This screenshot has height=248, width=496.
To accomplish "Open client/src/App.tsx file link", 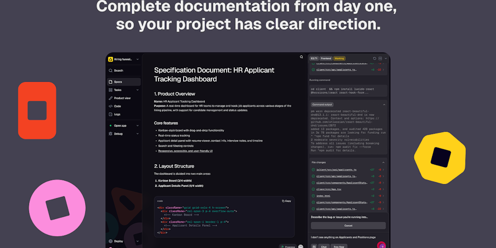I will pos(329,189).
